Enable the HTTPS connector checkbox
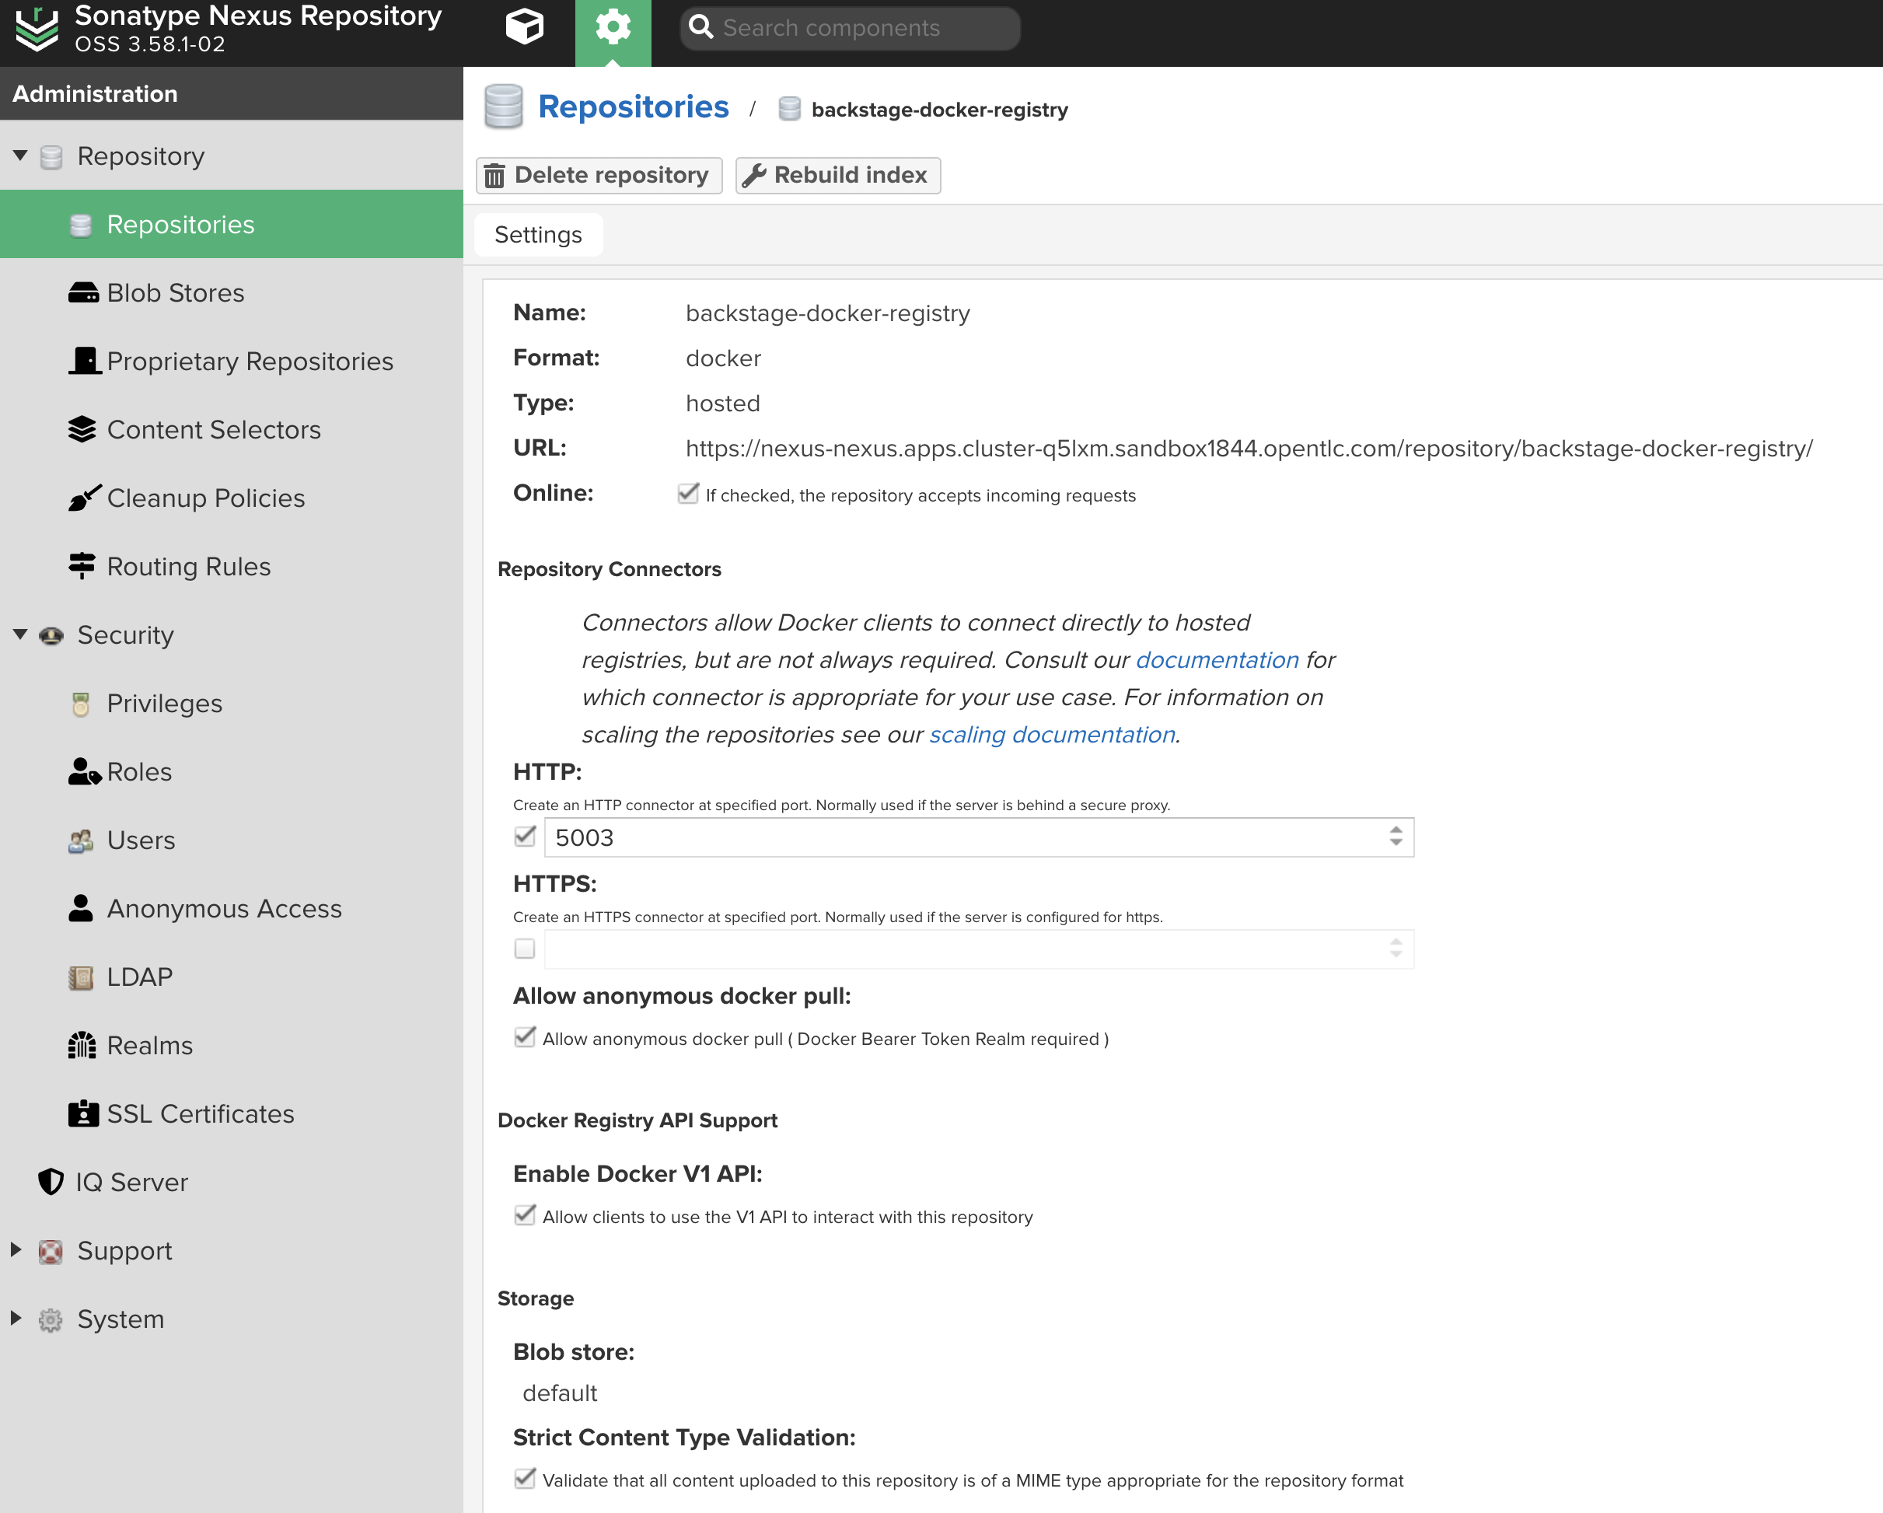This screenshot has height=1513, width=1883. (x=525, y=948)
